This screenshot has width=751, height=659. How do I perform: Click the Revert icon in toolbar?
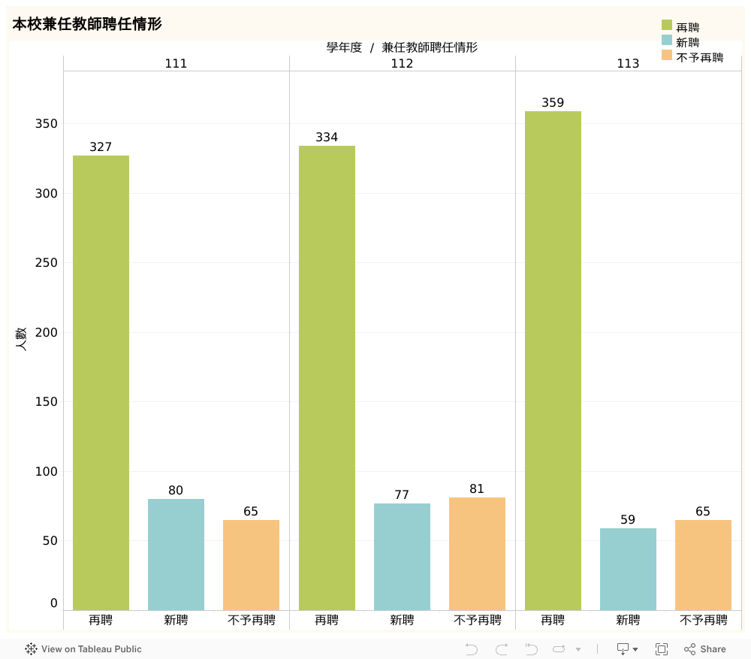pyautogui.click(x=531, y=649)
